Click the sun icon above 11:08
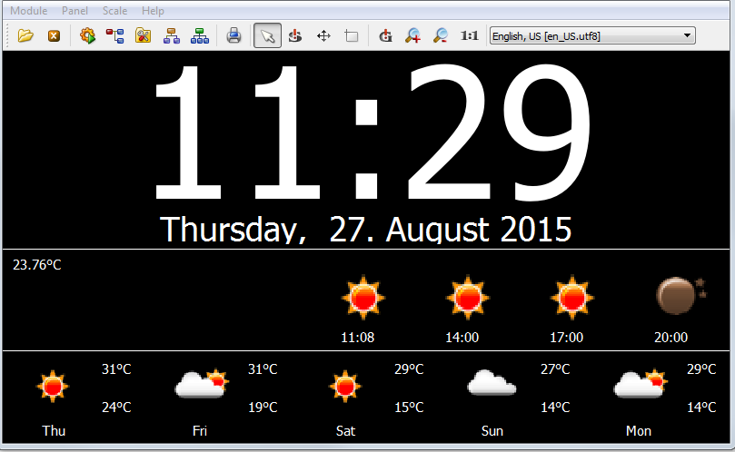Viewport: 735px width, 452px height. tap(363, 298)
